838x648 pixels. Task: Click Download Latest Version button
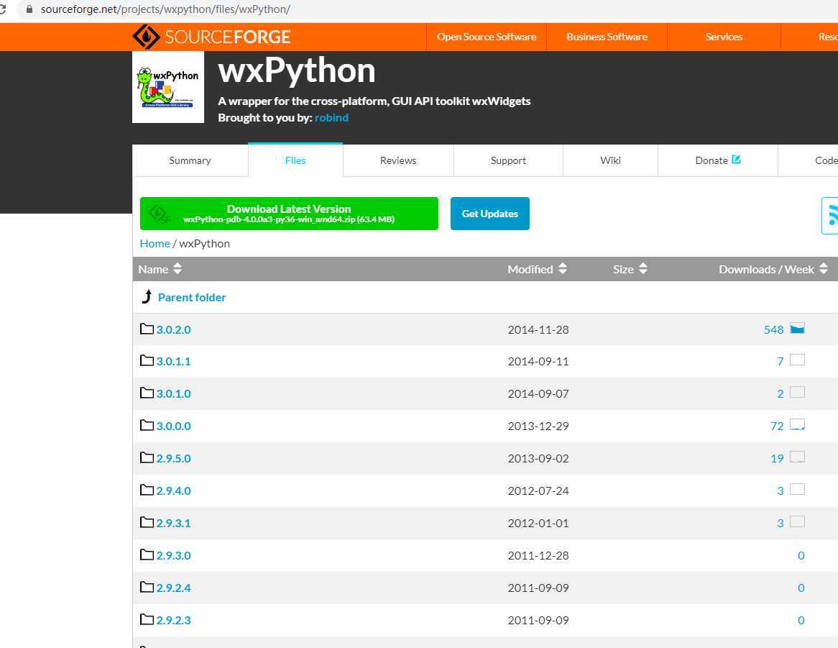click(x=289, y=214)
